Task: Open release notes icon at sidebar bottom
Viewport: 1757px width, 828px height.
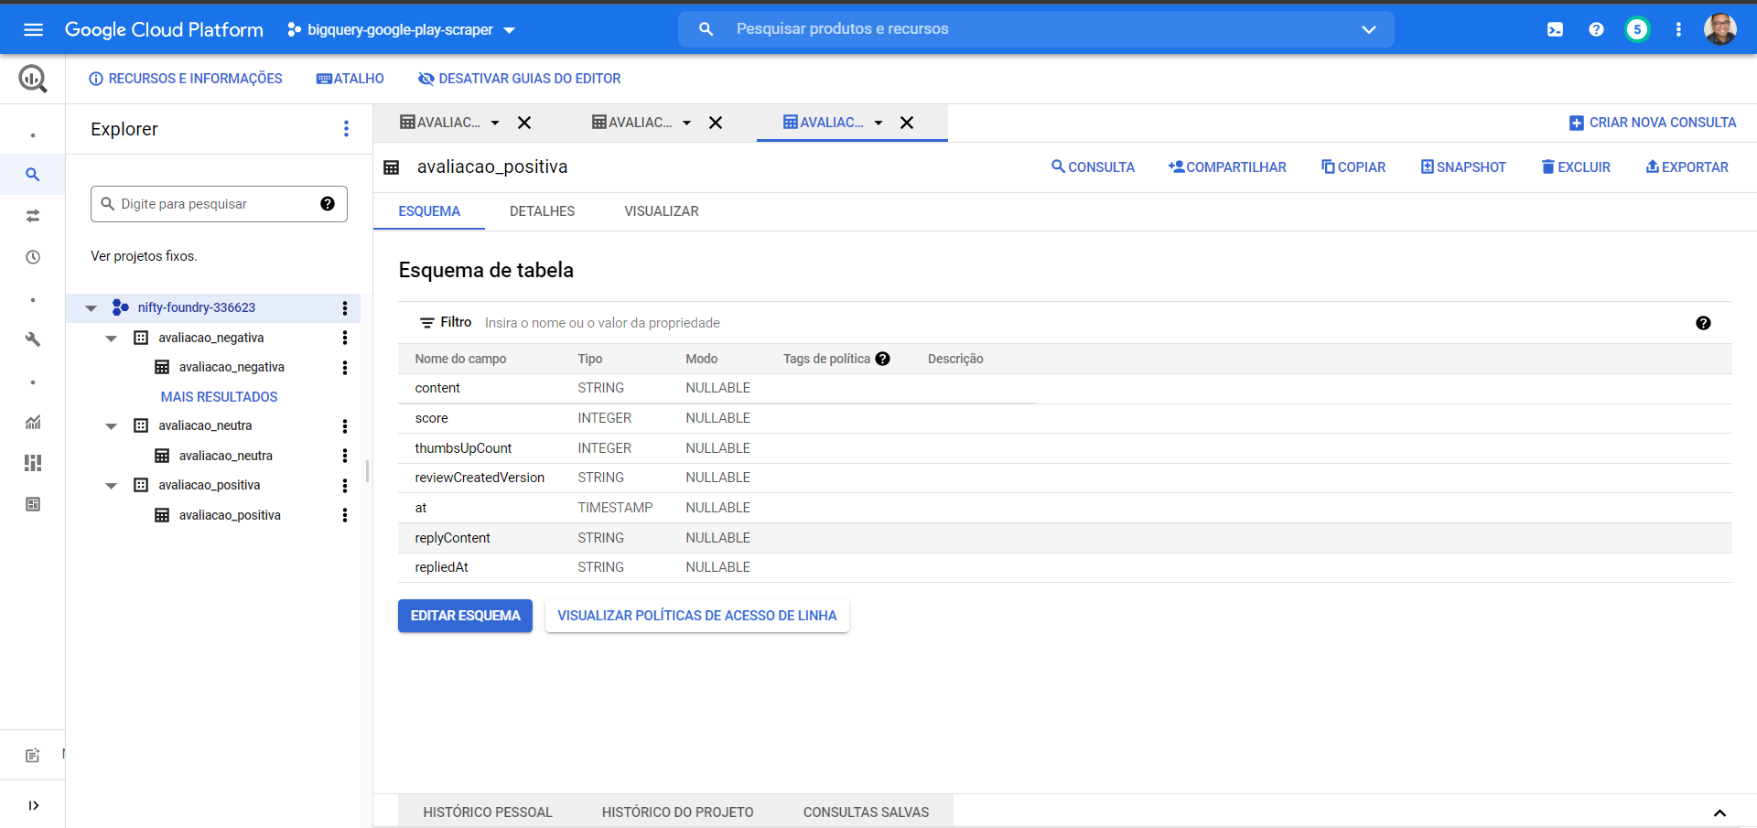Action: pyautogui.click(x=33, y=756)
